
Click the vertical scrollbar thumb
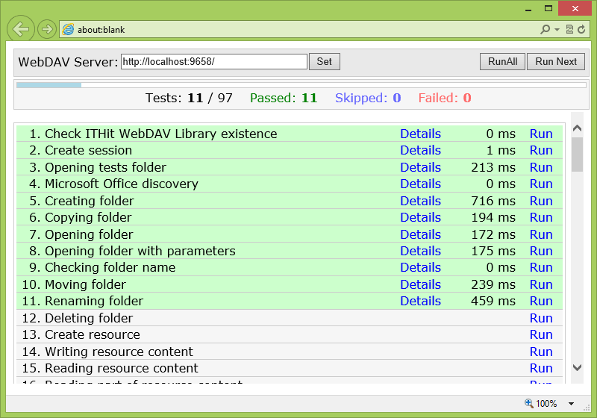click(x=577, y=155)
